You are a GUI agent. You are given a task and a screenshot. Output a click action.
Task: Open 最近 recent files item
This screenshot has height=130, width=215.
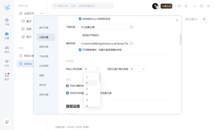tap(27, 21)
